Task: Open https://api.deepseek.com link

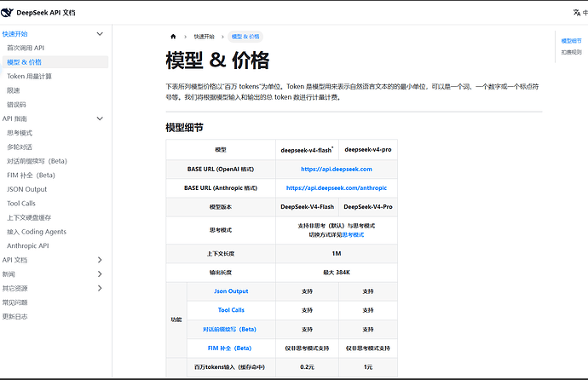Action: coord(337,169)
